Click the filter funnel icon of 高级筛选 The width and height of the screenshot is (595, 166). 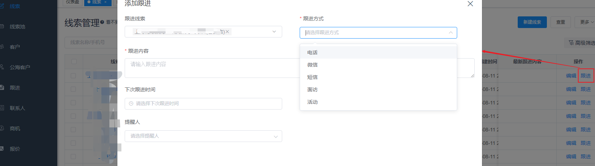pos(571,43)
